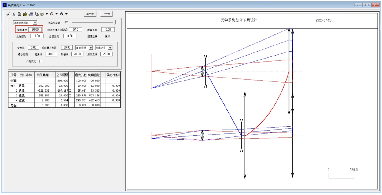Viewport: 382px width, 195px height.
Task: Open the 连续变焦系统 system type dropdown
Action: coord(35,23)
